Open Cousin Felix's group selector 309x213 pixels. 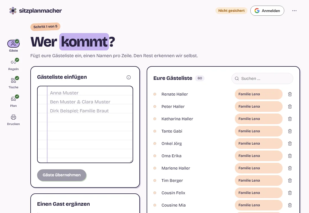click(258, 193)
